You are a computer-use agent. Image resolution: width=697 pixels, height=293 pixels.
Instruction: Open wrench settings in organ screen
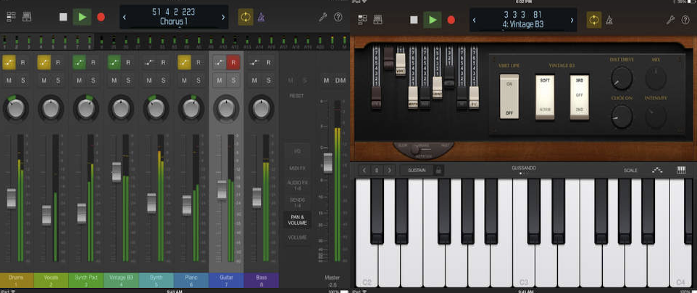pos(670,20)
